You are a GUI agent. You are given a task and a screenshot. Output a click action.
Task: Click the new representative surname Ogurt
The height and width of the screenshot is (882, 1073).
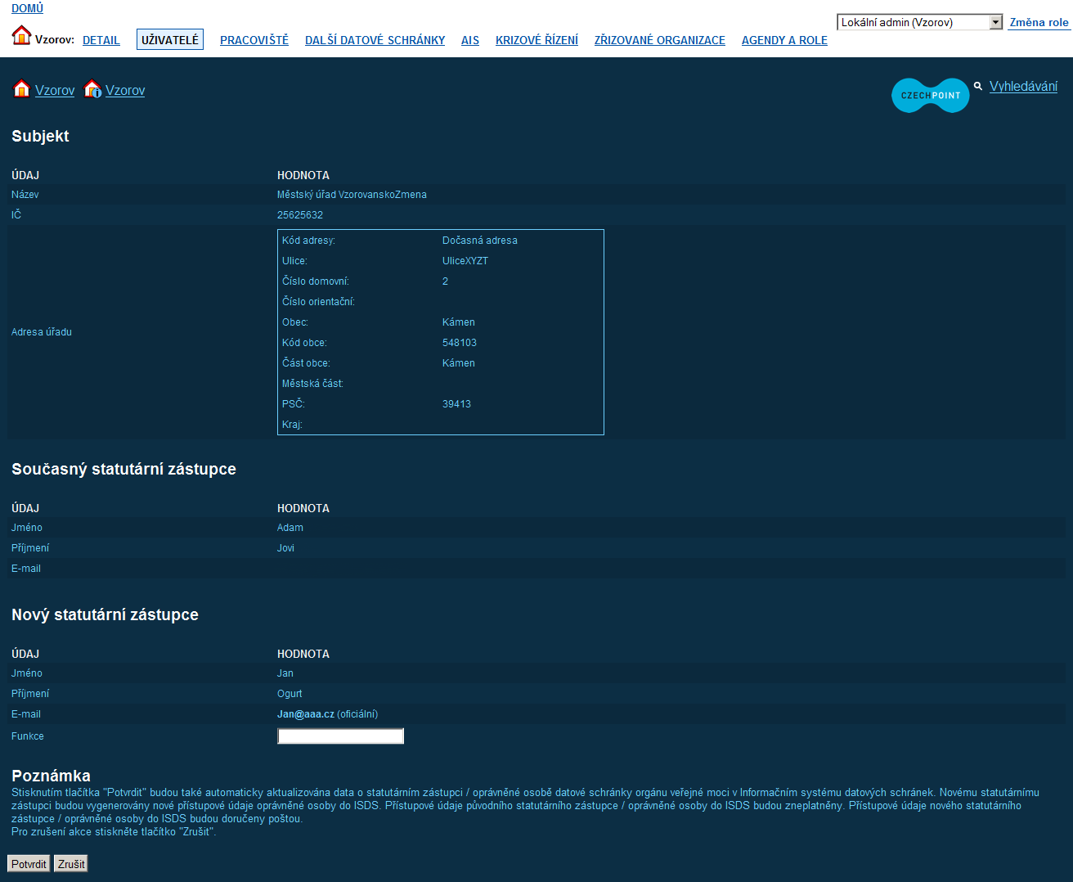[x=290, y=694]
